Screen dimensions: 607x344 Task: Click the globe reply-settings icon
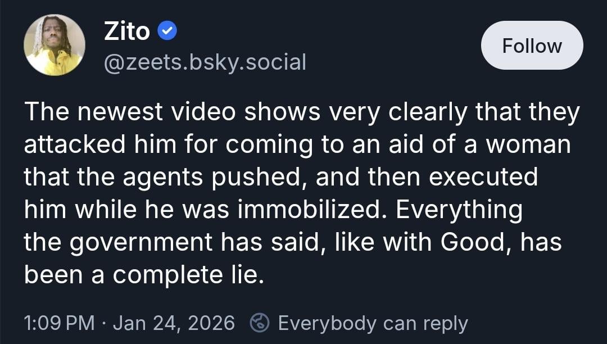(259, 323)
